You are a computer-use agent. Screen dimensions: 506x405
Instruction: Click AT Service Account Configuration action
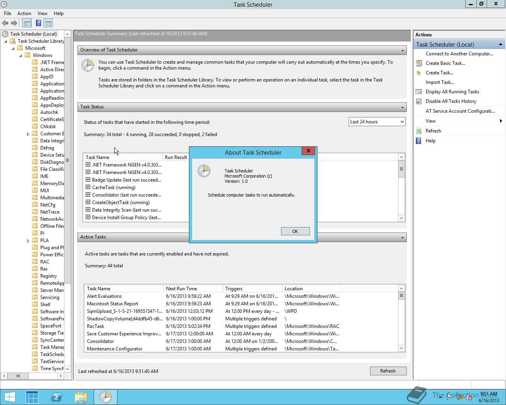click(x=460, y=111)
